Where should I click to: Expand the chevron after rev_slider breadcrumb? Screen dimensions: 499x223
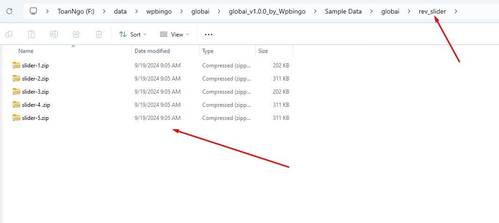pyautogui.click(x=455, y=11)
